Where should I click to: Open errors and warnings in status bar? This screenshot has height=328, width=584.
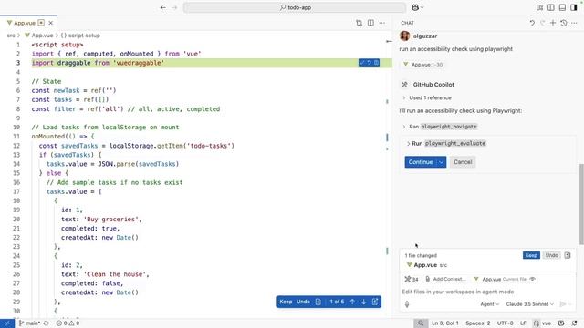tap(68, 323)
